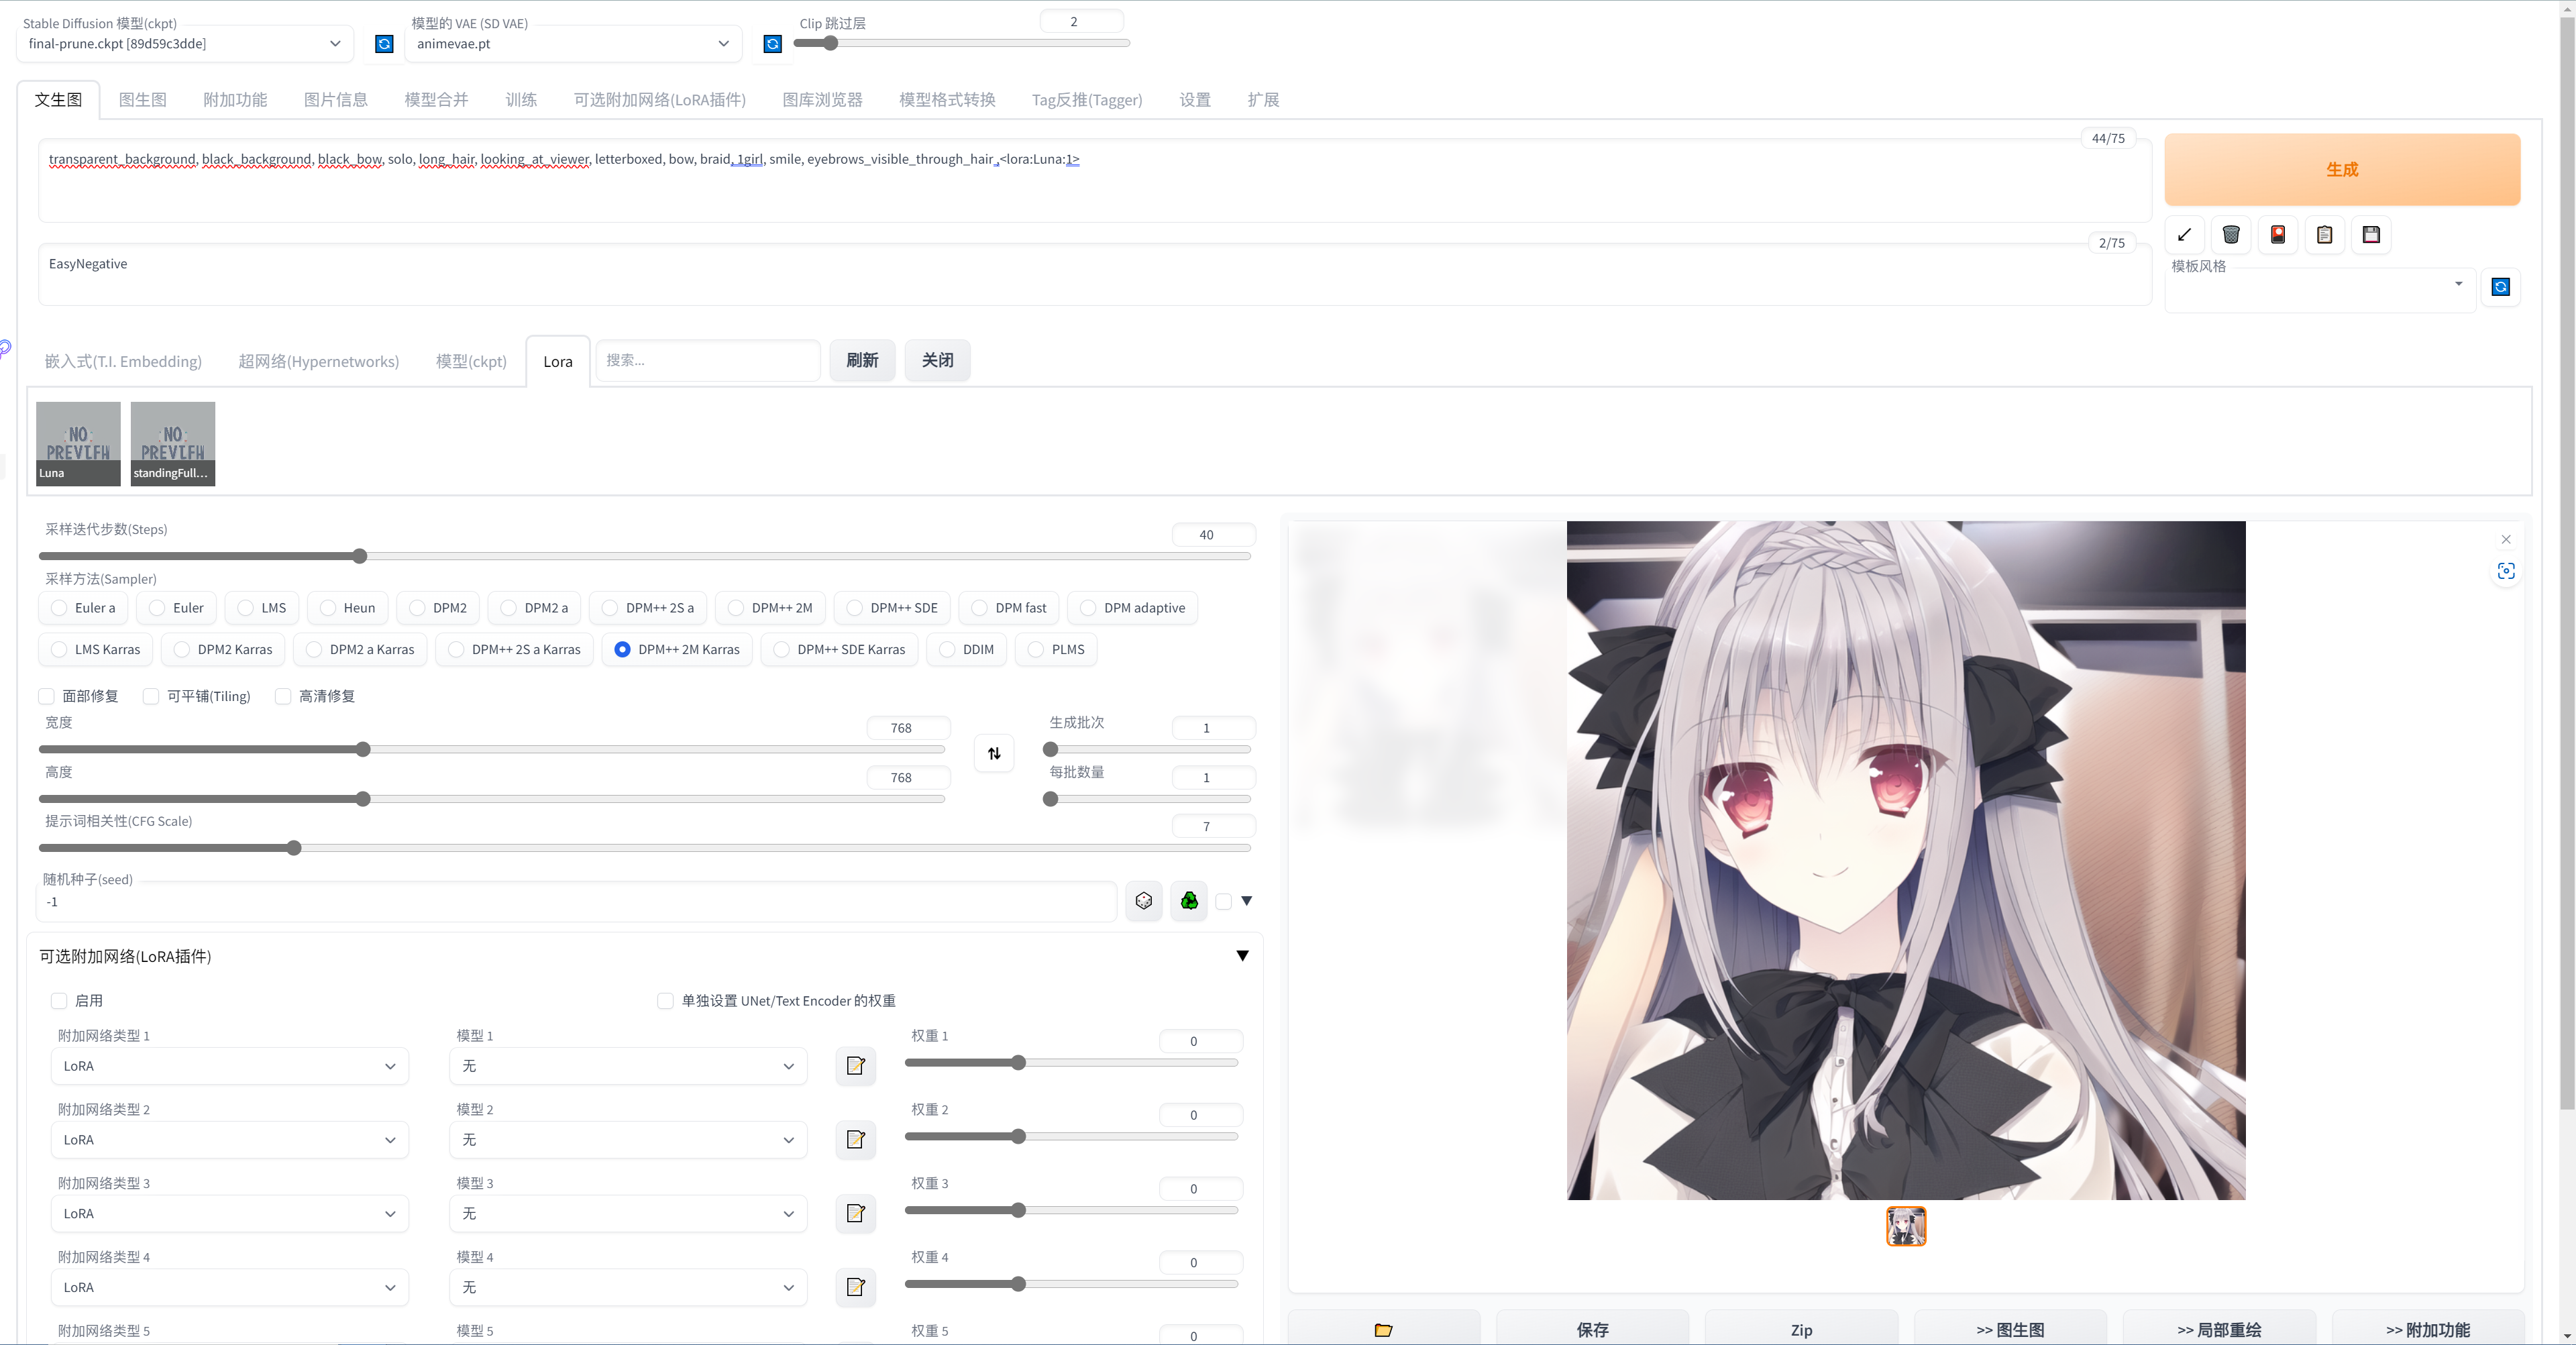
Task: Choose the DDIM sampler
Action: [967, 650]
